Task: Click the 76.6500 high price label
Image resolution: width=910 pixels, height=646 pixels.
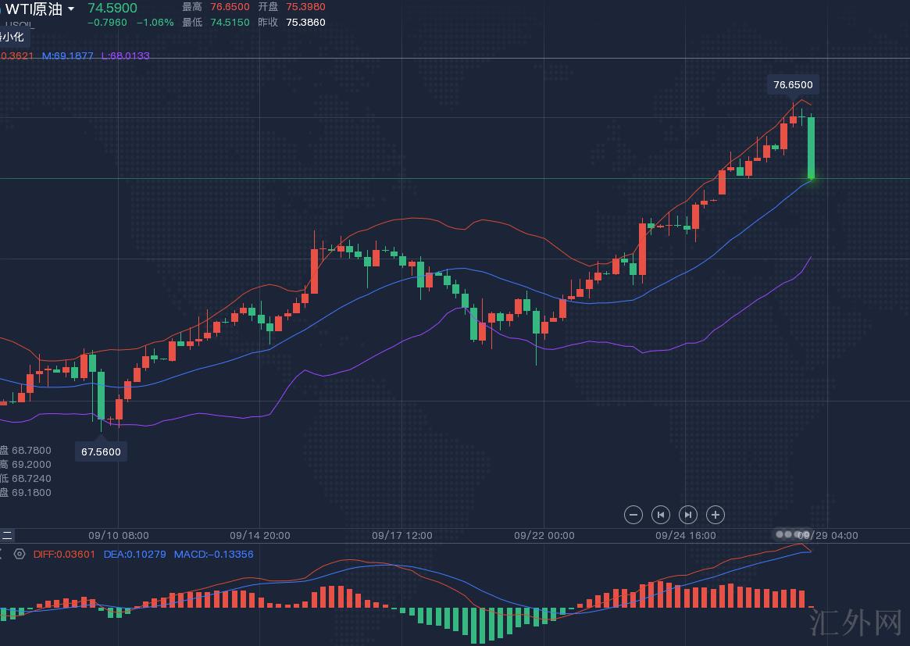Action: coord(792,84)
